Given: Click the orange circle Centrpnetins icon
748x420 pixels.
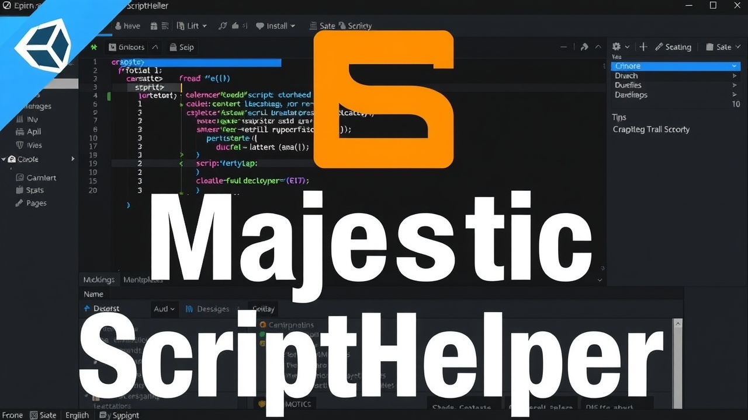Looking at the screenshot, I should [x=263, y=325].
